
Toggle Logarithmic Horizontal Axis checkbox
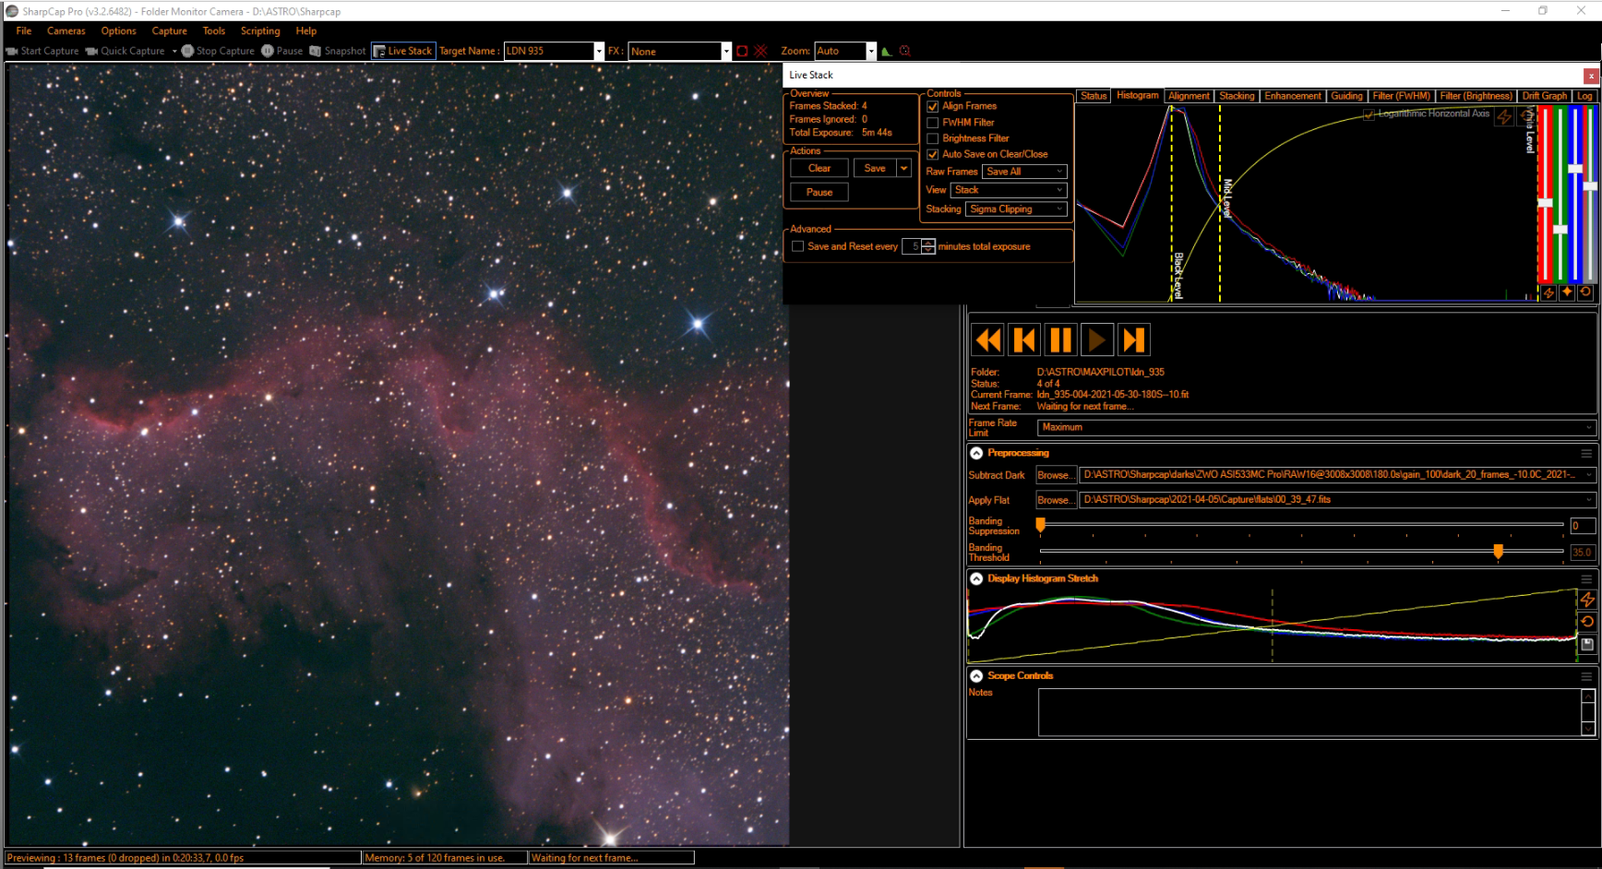click(x=1369, y=114)
